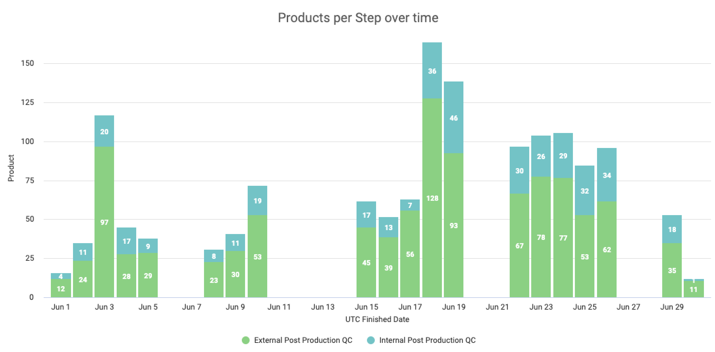Select the green 30 segment on Jun 9

pos(235,274)
